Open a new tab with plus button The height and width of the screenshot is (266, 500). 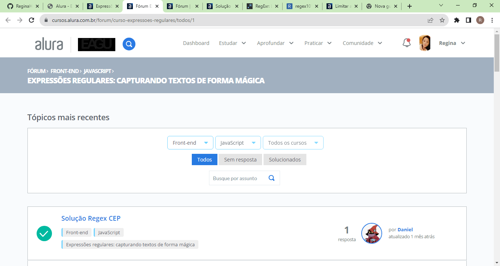(410, 6)
